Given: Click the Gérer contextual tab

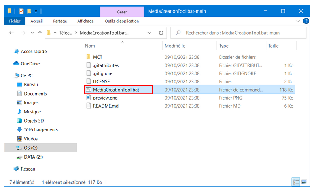Looking at the screenshot, I should pyautogui.click(x=122, y=12).
